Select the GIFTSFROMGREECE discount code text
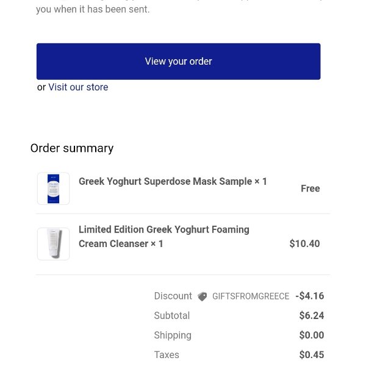 (251, 296)
